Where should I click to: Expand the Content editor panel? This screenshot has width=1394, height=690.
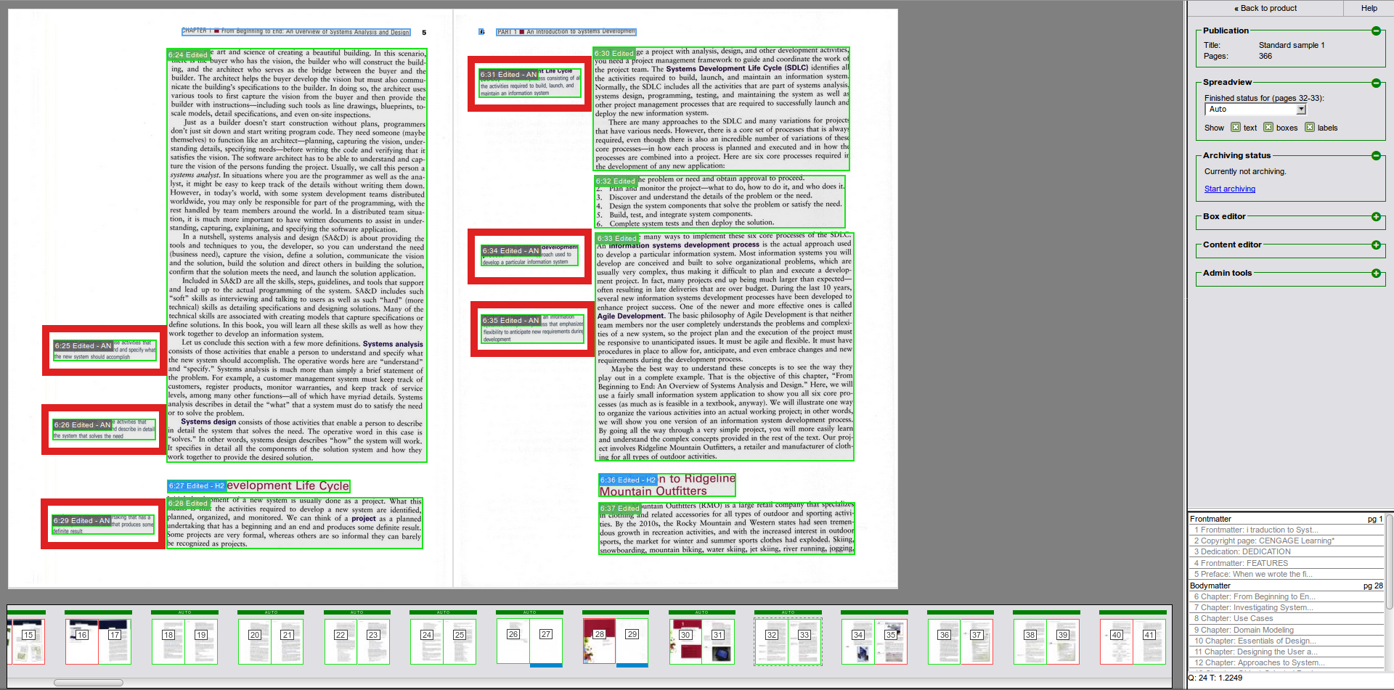click(1375, 245)
